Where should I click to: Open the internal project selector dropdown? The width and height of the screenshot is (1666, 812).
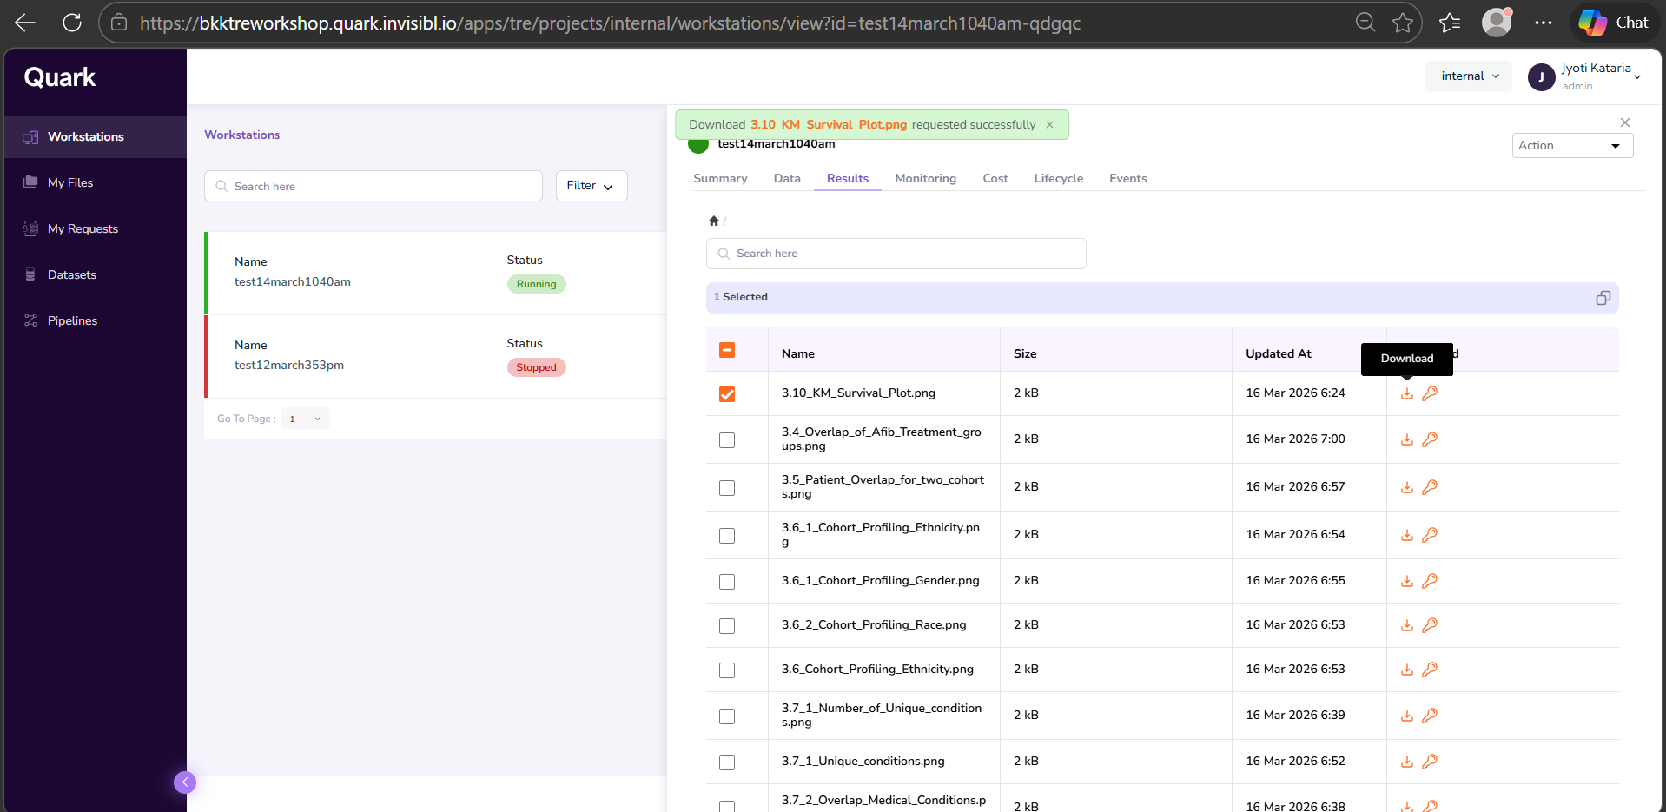1469,76
